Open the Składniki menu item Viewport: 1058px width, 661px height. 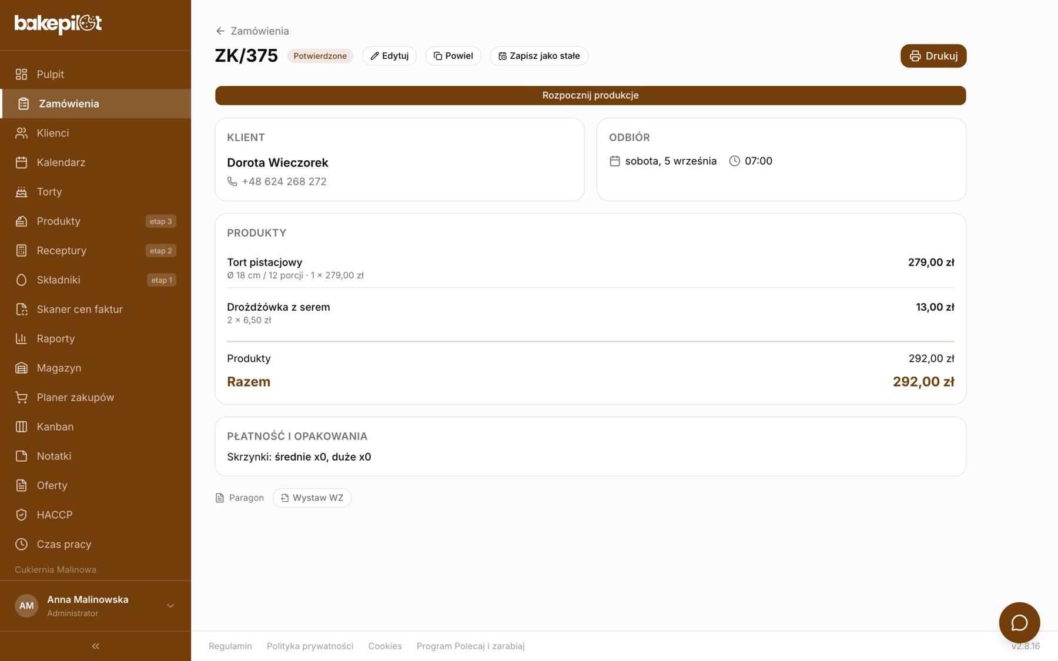[95, 280]
